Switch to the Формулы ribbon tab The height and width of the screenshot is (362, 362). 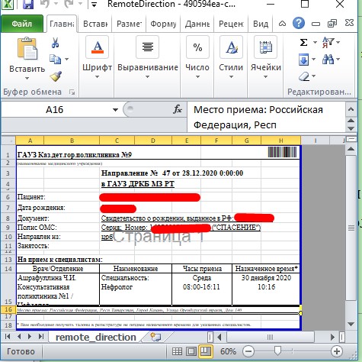click(163, 24)
